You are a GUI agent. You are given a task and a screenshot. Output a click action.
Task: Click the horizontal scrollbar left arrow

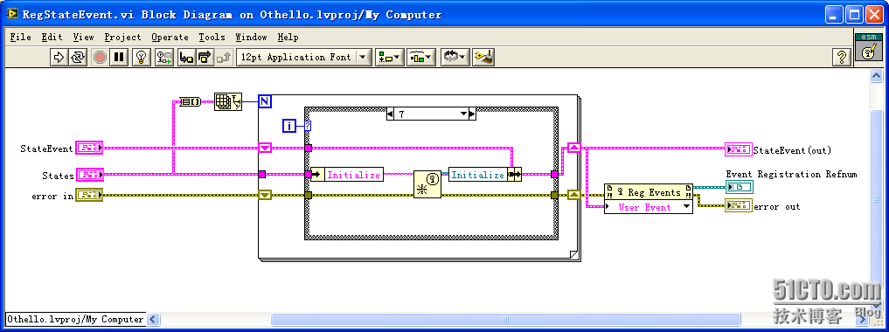(153, 320)
